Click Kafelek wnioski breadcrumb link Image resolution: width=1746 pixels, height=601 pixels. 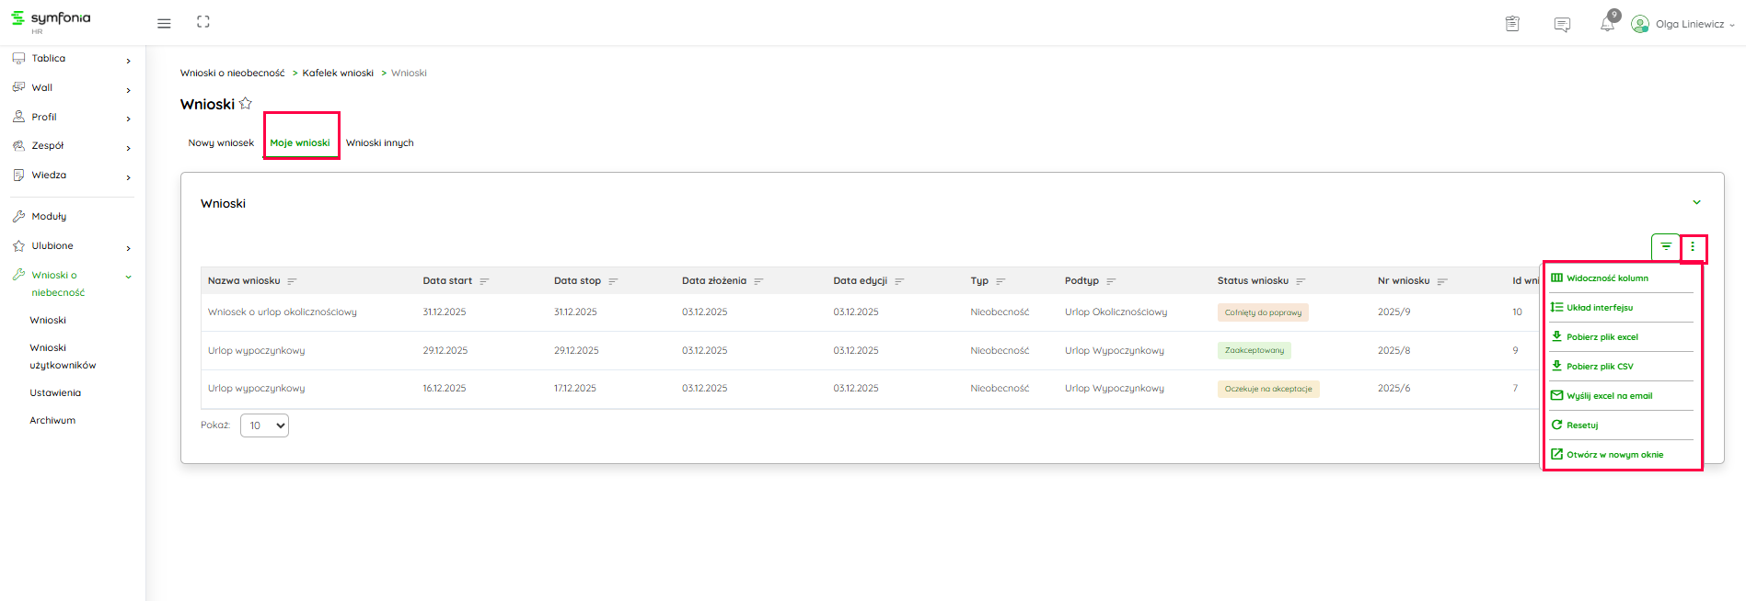coord(338,74)
